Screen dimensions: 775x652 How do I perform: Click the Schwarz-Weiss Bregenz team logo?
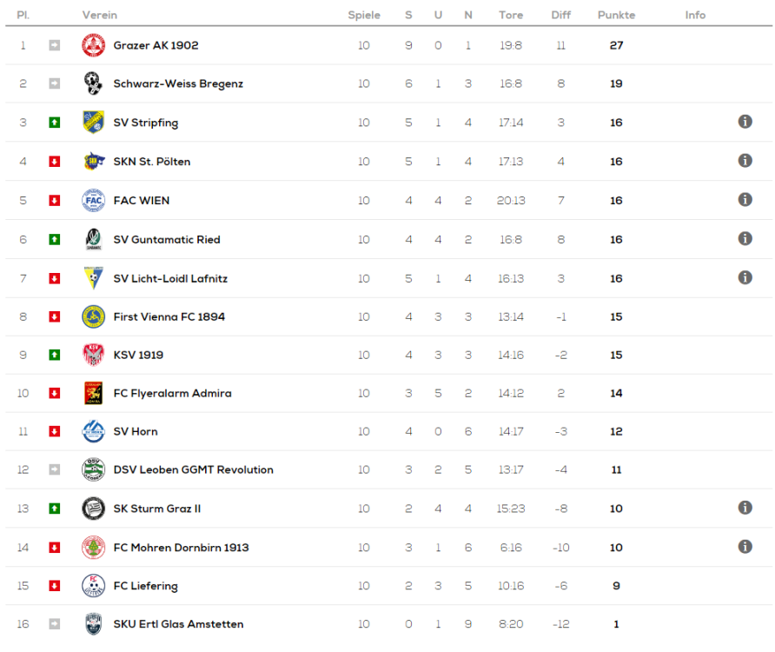pyautogui.click(x=93, y=84)
